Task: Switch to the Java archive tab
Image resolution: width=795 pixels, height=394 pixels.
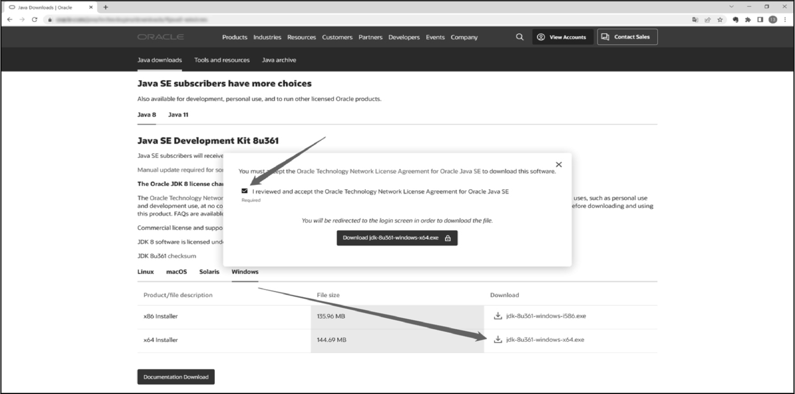Action: point(279,60)
